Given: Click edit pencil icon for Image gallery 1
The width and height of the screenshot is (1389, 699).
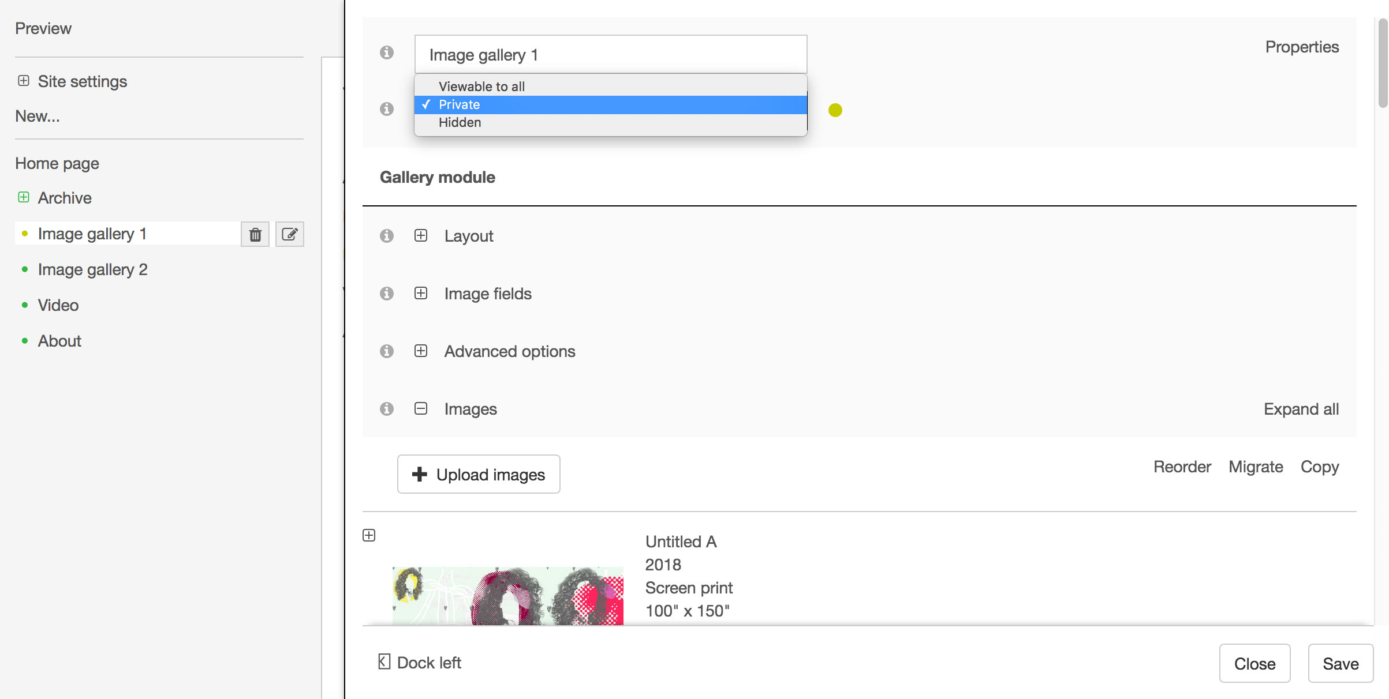Looking at the screenshot, I should click(290, 234).
